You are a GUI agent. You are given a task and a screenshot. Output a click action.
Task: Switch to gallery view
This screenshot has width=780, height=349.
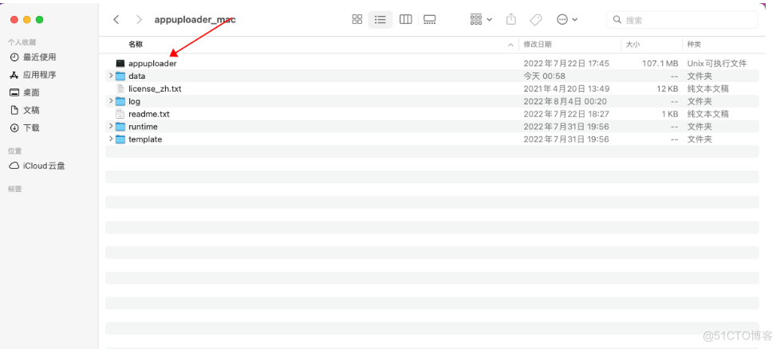click(429, 19)
